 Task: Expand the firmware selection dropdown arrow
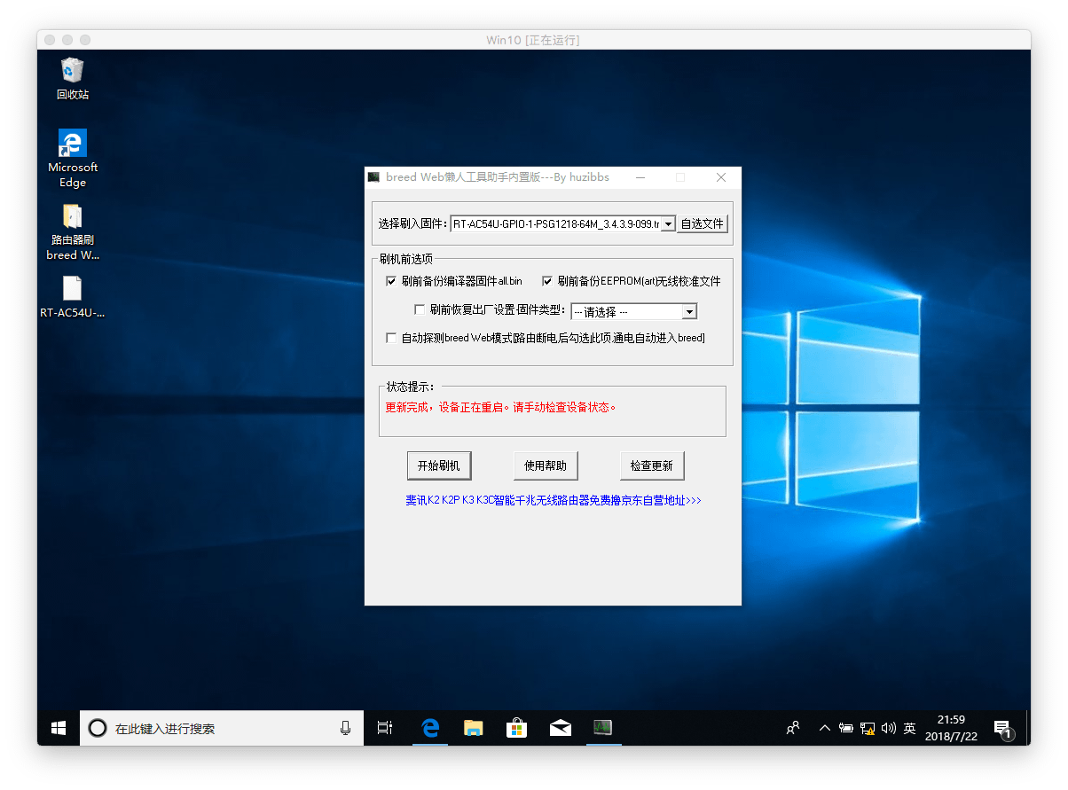(x=669, y=224)
